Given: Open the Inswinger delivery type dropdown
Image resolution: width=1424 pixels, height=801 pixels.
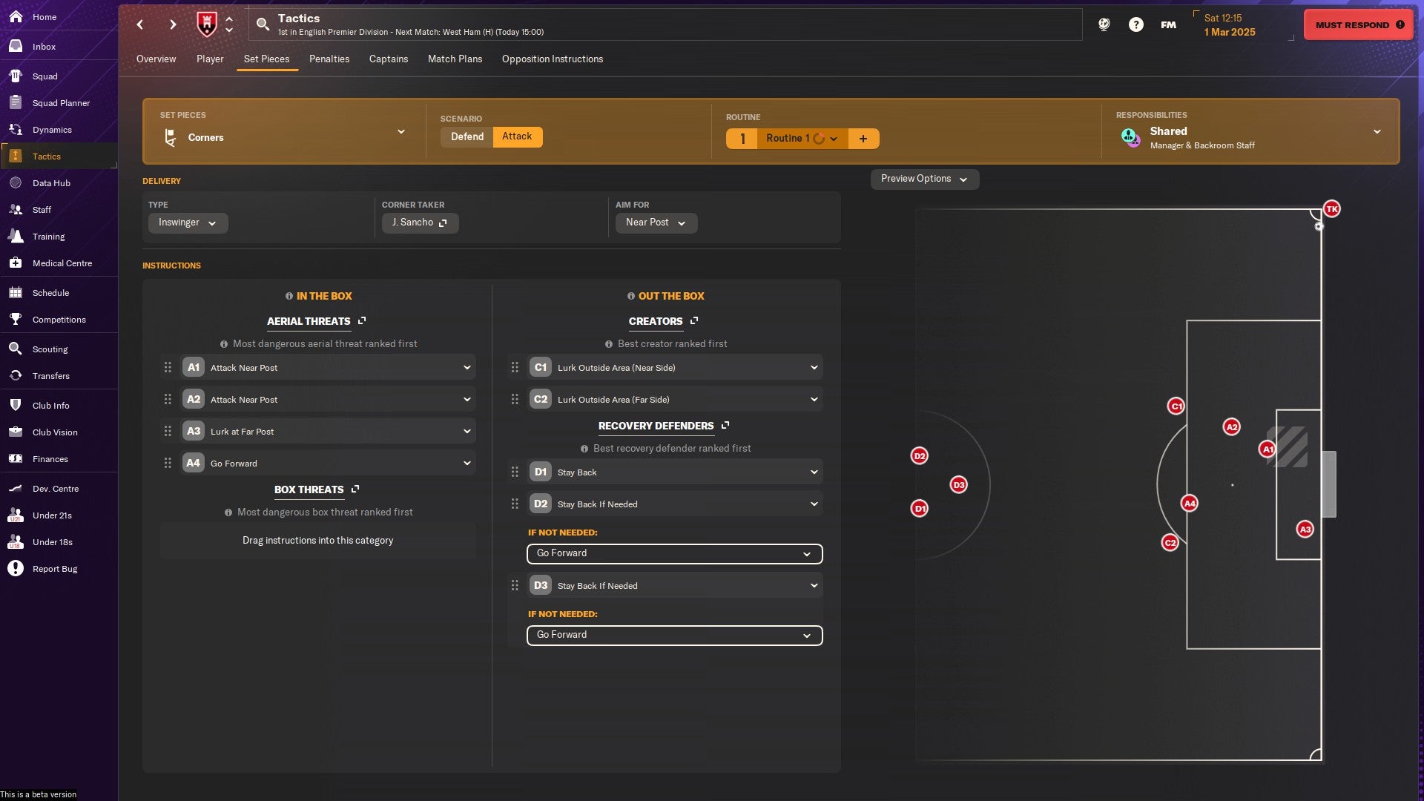Looking at the screenshot, I should 188,222.
